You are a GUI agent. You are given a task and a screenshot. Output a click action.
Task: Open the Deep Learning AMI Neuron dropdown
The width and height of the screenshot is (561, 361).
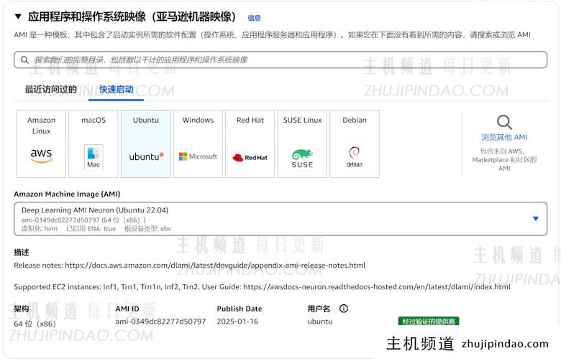(x=280, y=219)
